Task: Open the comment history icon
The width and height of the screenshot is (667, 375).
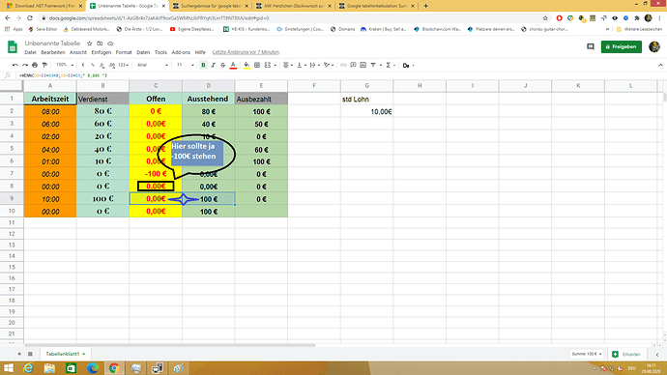Action: tap(591, 46)
